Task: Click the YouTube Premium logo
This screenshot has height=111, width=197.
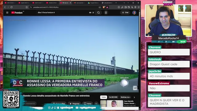Action: pos(17,13)
